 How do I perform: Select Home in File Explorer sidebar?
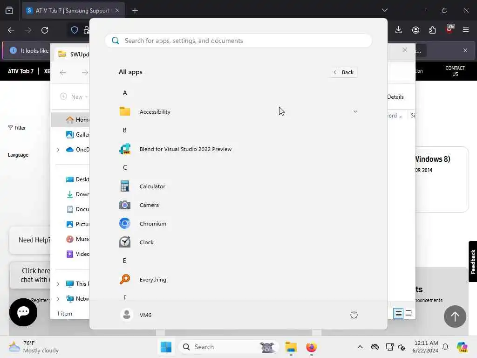[x=71, y=120]
